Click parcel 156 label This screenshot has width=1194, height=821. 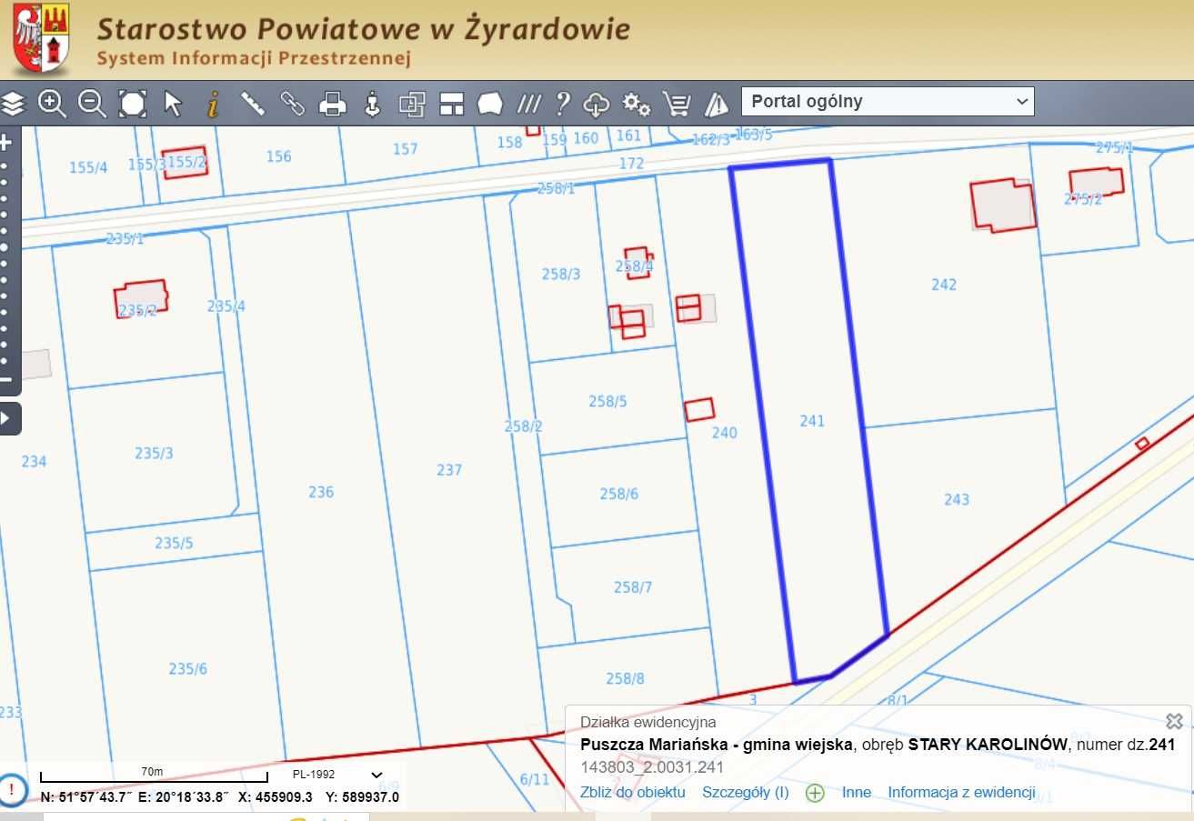pos(279,156)
